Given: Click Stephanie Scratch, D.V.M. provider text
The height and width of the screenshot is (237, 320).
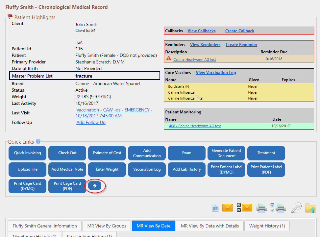Looking at the screenshot, I should click(100, 62).
